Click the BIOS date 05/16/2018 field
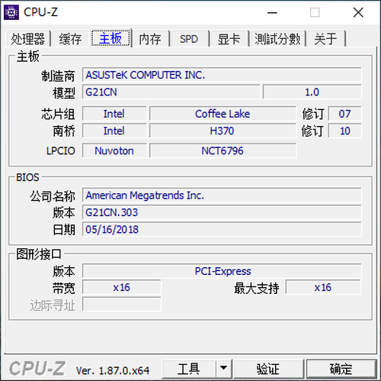Image resolution: width=381 pixels, height=381 pixels. click(222, 229)
